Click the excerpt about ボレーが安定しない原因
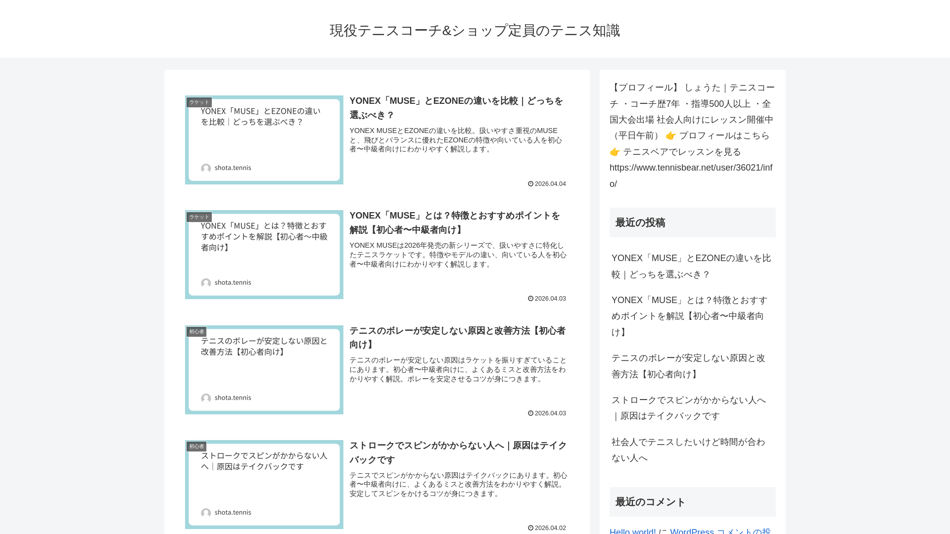This screenshot has width=950, height=534. [458, 369]
